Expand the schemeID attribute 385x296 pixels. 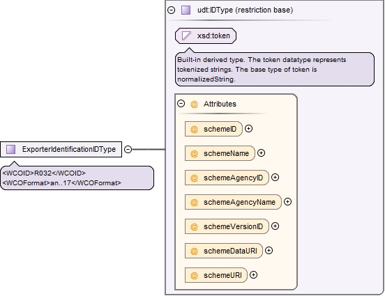[x=249, y=129]
